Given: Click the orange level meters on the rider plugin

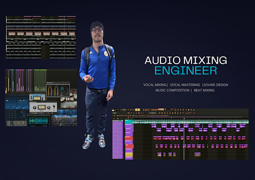Looking at the screenshot, I should pyautogui.click(x=50, y=92).
